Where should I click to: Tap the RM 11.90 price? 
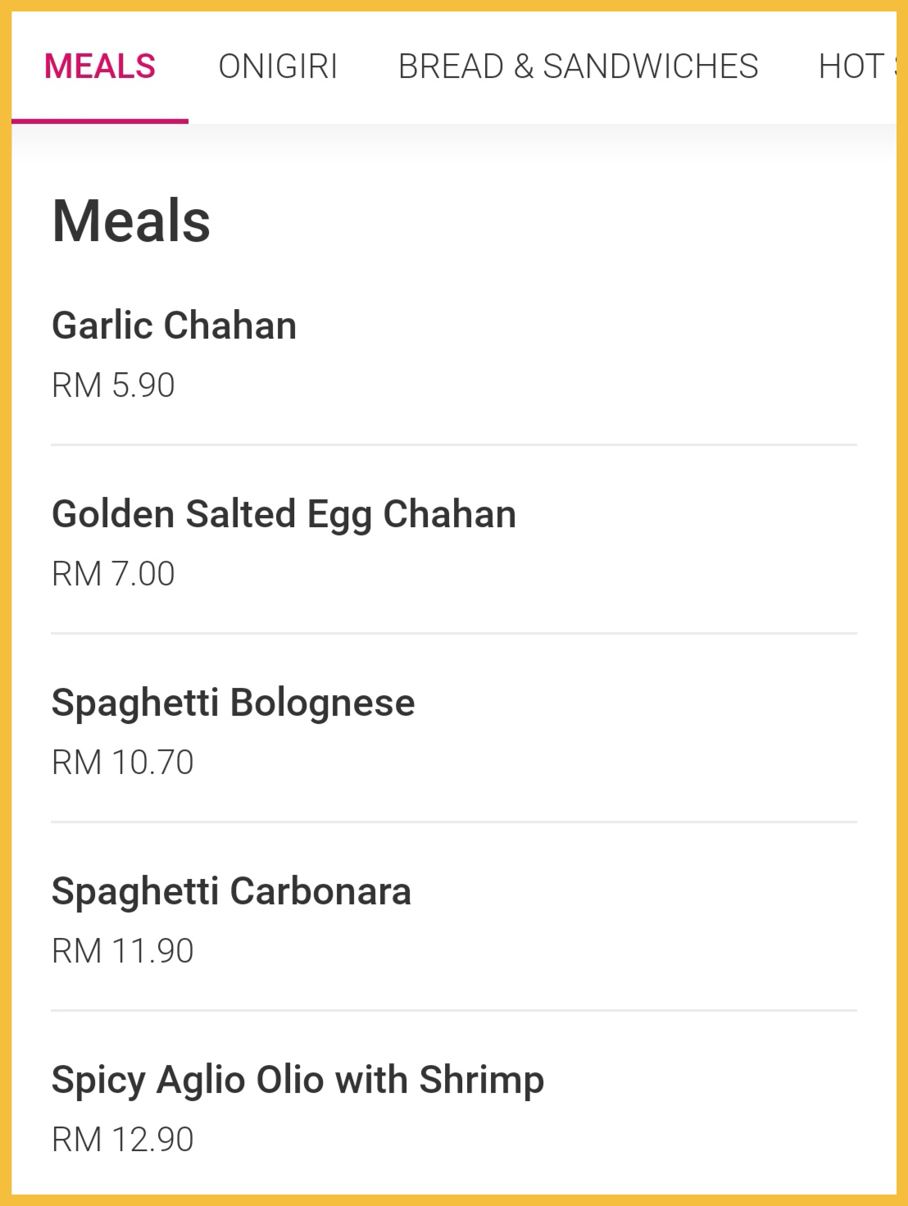coord(123,951)
